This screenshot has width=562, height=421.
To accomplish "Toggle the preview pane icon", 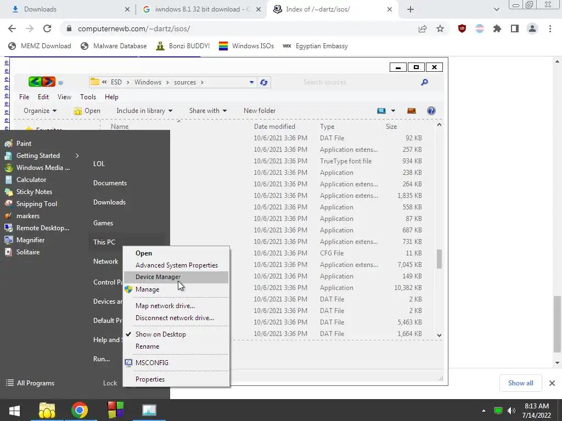I will point(412,111).
